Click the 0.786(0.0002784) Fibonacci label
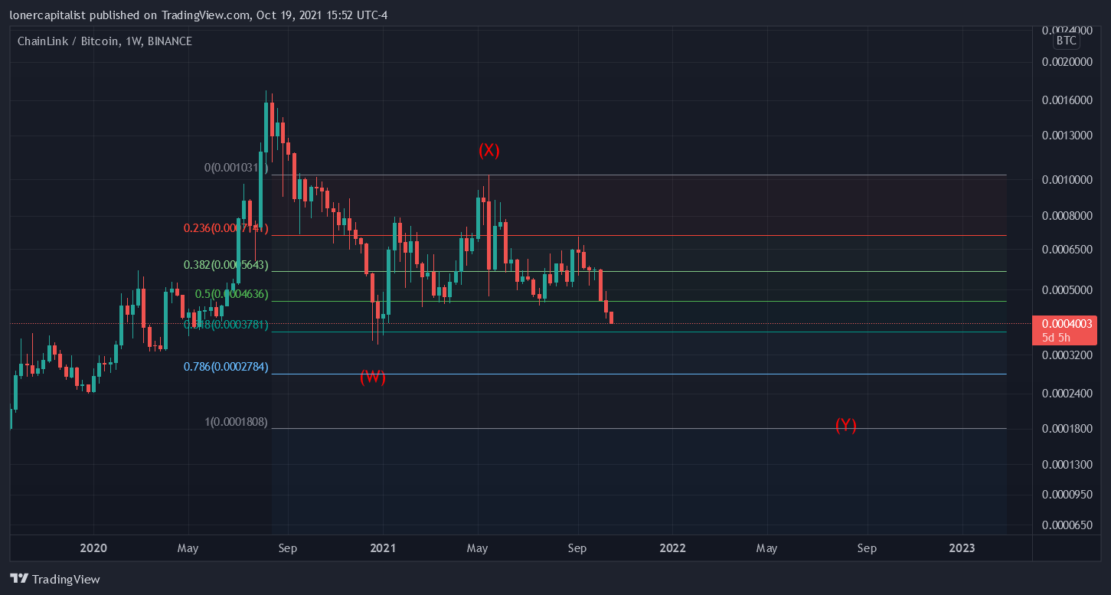1111x595 pixels. pyautogui.click(x=225, y=368)
